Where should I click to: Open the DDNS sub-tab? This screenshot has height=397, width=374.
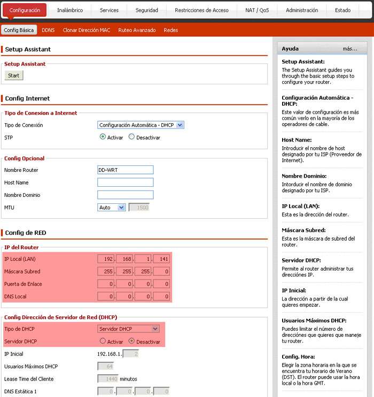(x=48, y=30)
